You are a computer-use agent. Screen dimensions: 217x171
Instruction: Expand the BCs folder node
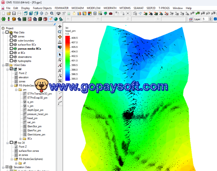pyautogui.click(x=20, y=139)
